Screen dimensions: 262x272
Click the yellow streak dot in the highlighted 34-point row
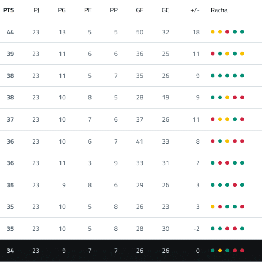[x=220, y=250]
